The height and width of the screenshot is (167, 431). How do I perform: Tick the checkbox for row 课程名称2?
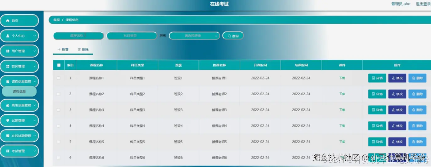[x=58, y=94]
